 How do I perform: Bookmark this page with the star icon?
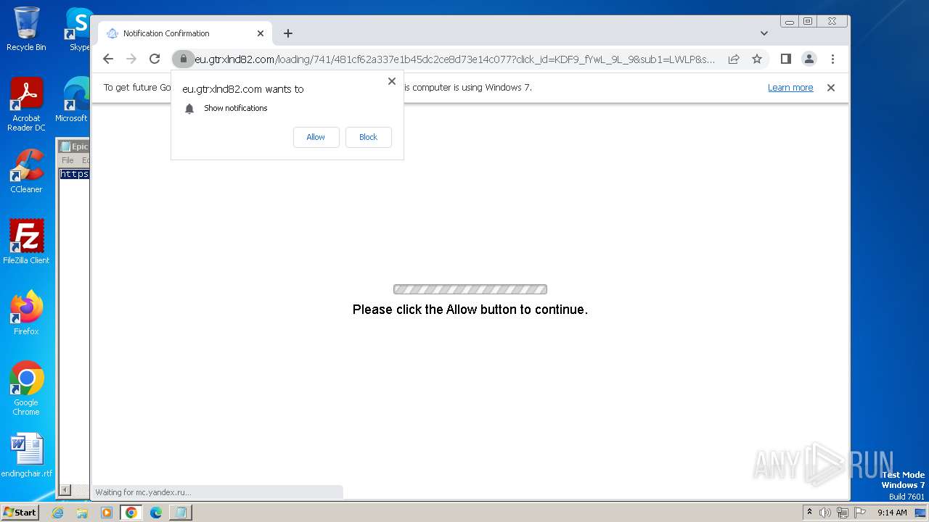(x=757, y=59)
